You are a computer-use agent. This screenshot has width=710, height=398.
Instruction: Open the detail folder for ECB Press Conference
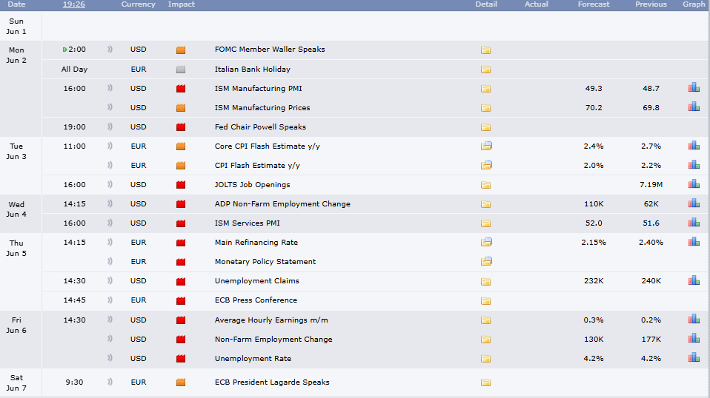486,301
